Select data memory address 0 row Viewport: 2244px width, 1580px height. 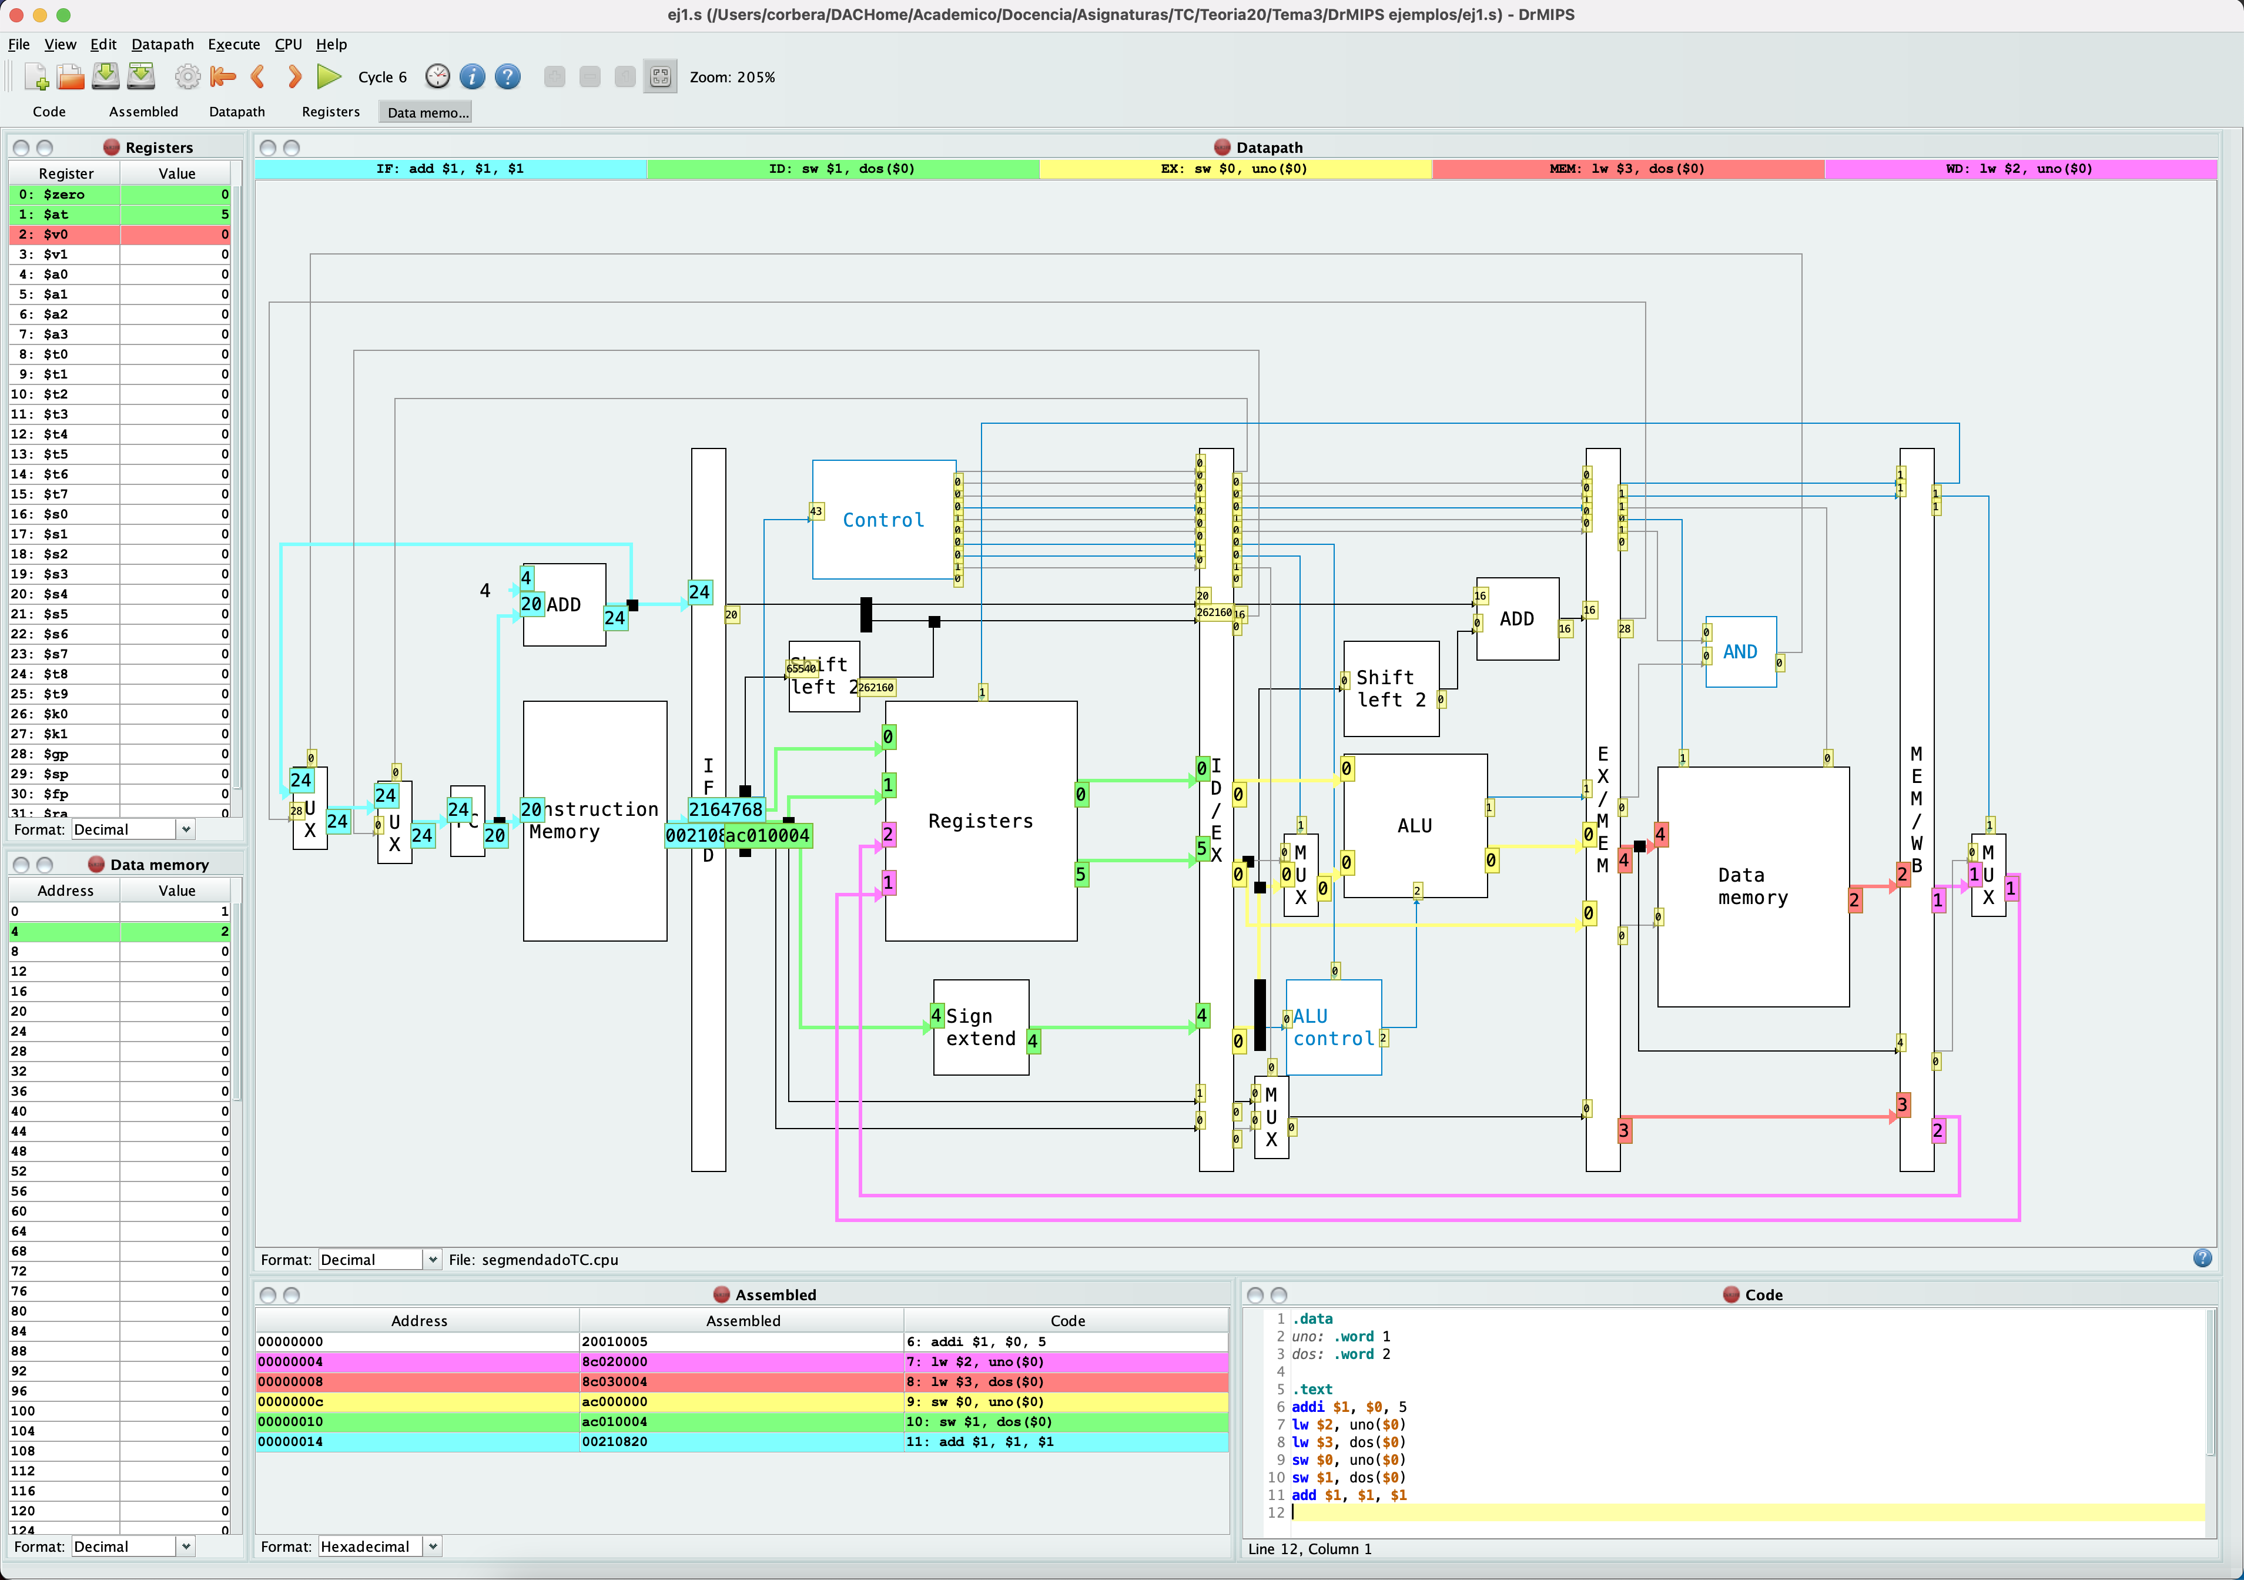tap(120, 911)
